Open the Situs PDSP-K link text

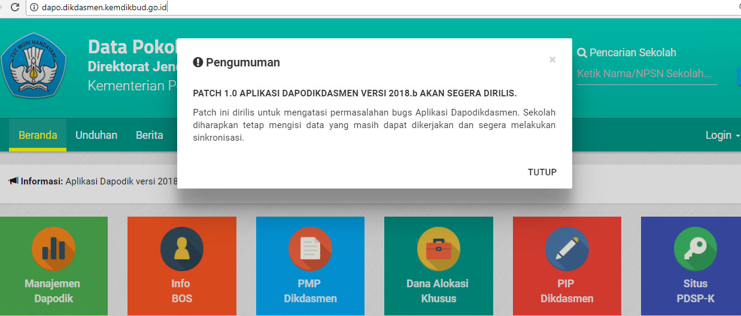pyautogui.click(x=695, y=291)
